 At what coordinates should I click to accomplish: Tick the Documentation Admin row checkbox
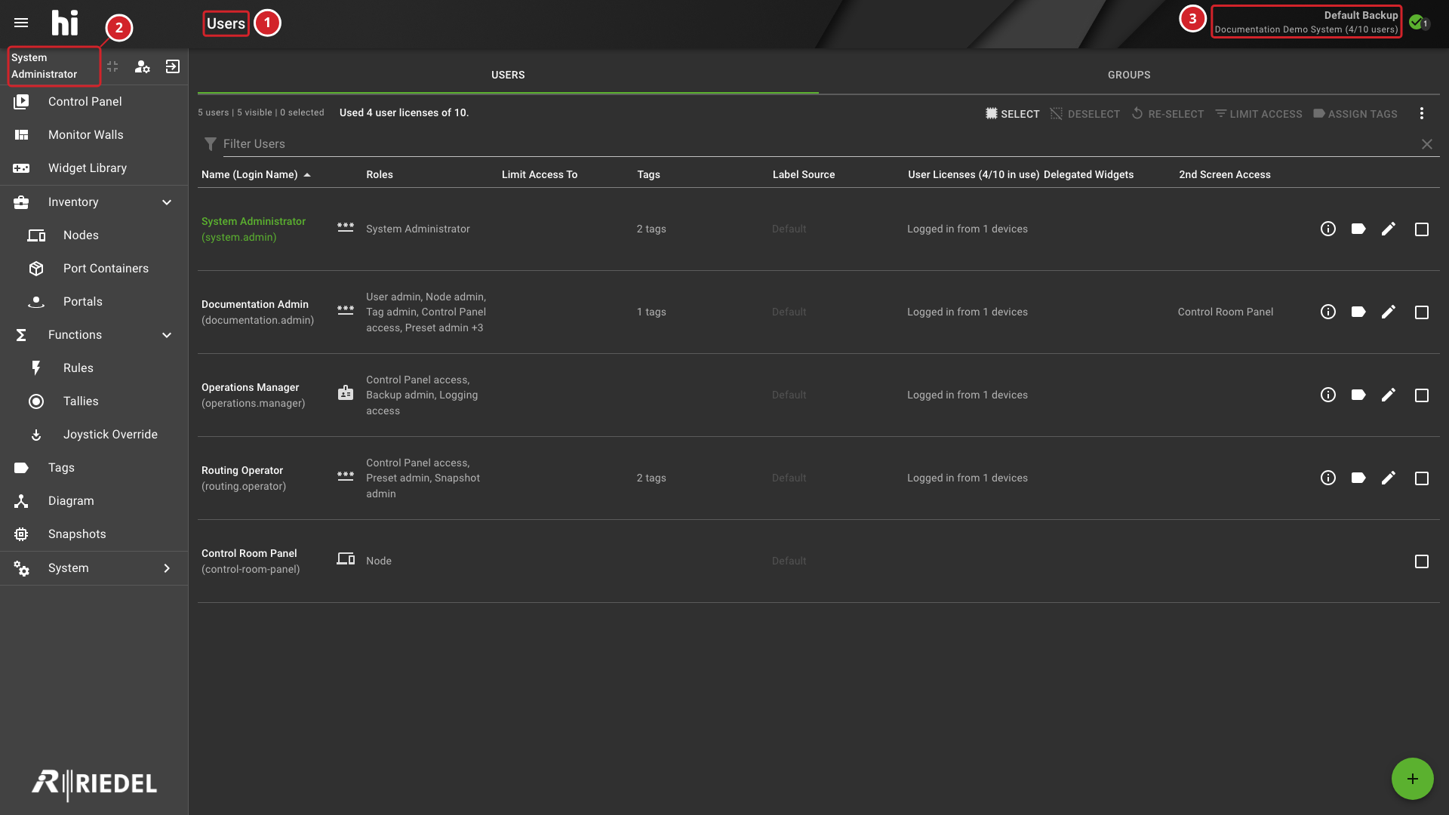tap(1421, 312)
